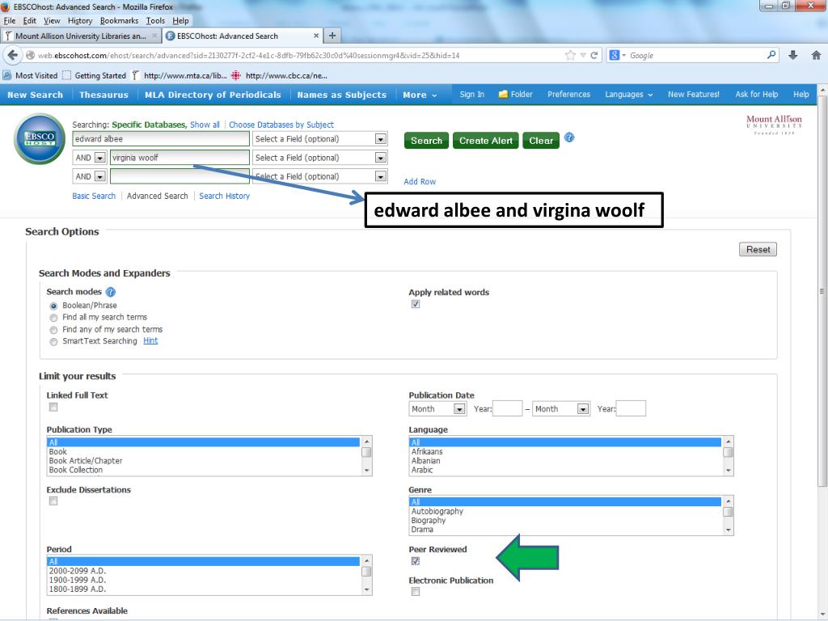Expand the Languages menu
The width and height of the screenshot is (828, 621).
[x=629, y=95]
